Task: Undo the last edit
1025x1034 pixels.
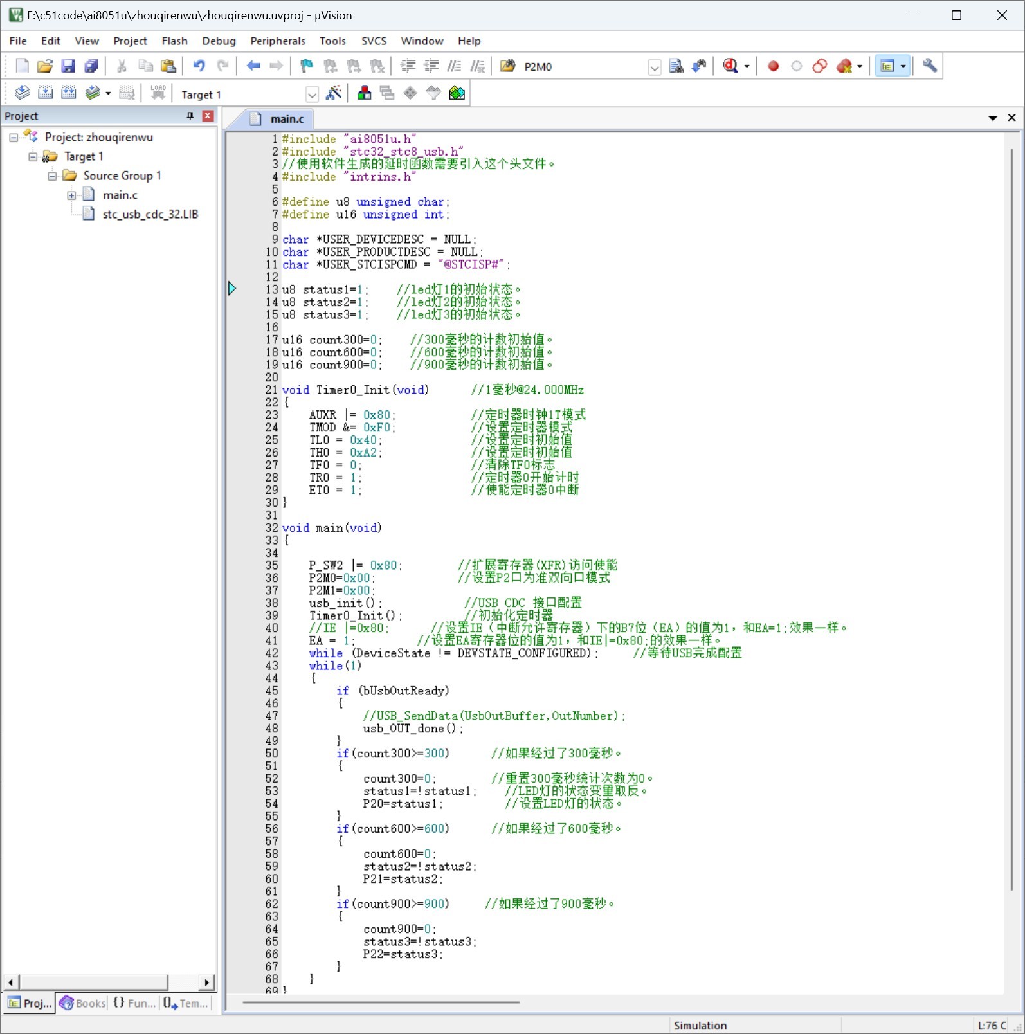Action: (x=199, y=66)
